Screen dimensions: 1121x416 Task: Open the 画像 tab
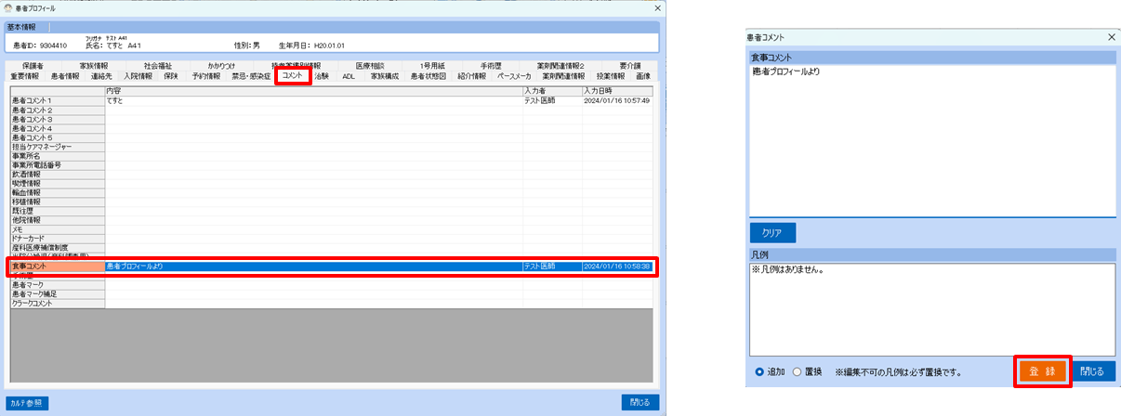(x=644, y=77)
